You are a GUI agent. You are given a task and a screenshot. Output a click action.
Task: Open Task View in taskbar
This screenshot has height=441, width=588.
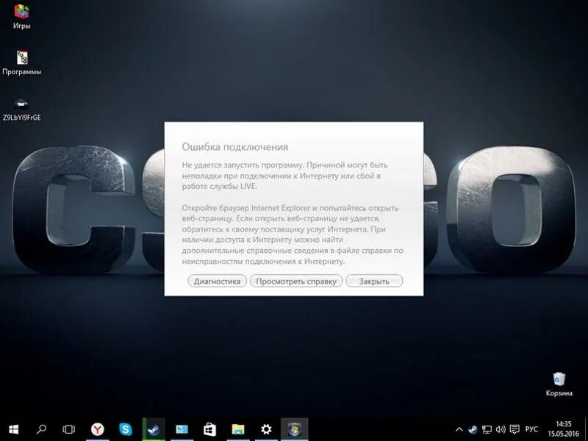point(69,429)
